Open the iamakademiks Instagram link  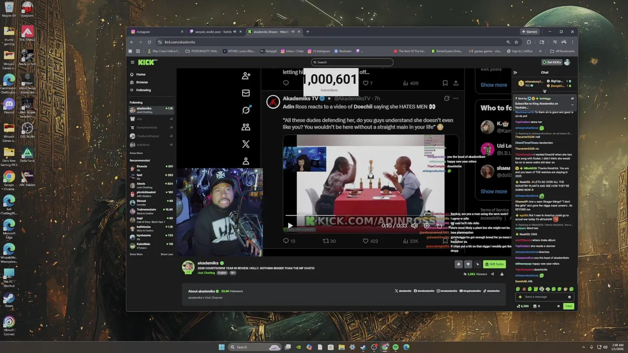(447, 291)
